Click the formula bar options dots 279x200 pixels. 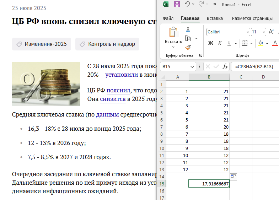[x=200, y=66]
